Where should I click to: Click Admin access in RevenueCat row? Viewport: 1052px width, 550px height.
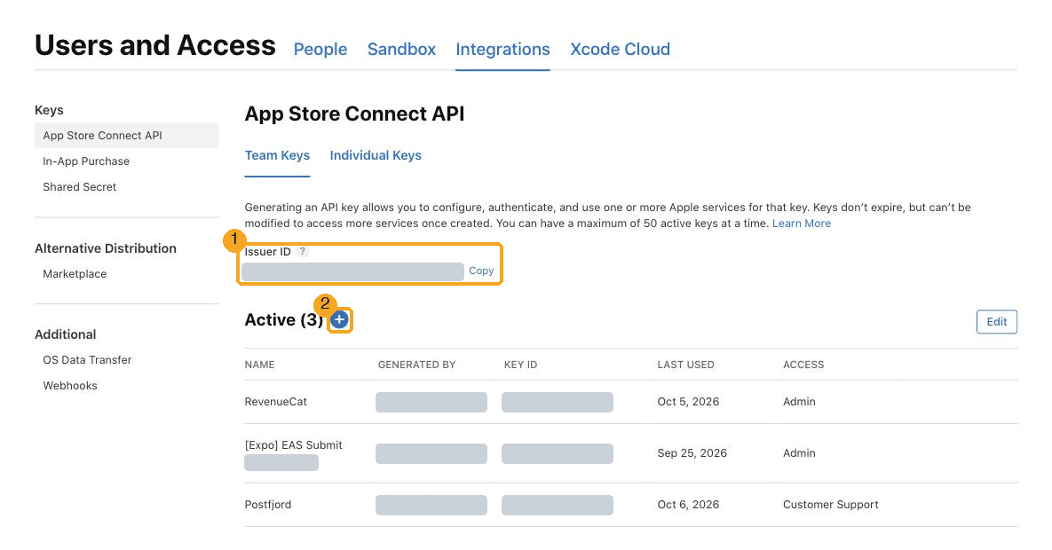pos(799,402)
